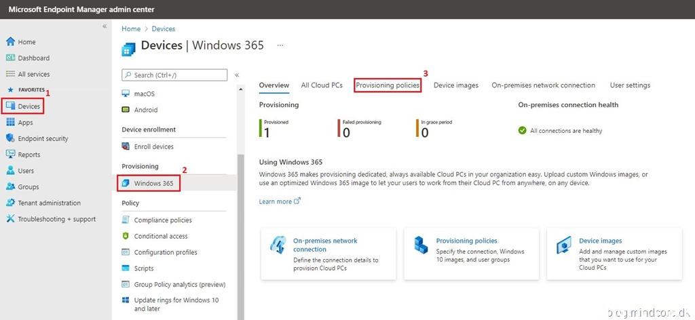Switch to the Provisioning policies tab
Image resolution: width=695 pixels, height=320 pixels.
click(388, 85)
